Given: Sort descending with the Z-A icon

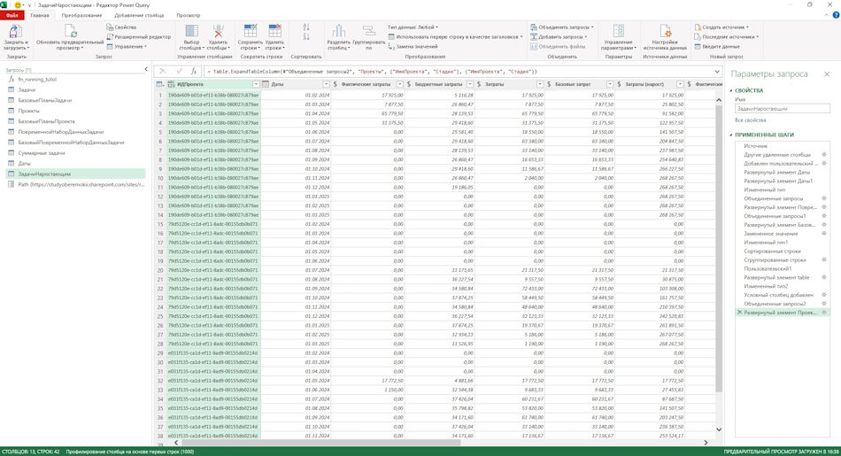Looking at the screenshot, I should click(306, 36).
